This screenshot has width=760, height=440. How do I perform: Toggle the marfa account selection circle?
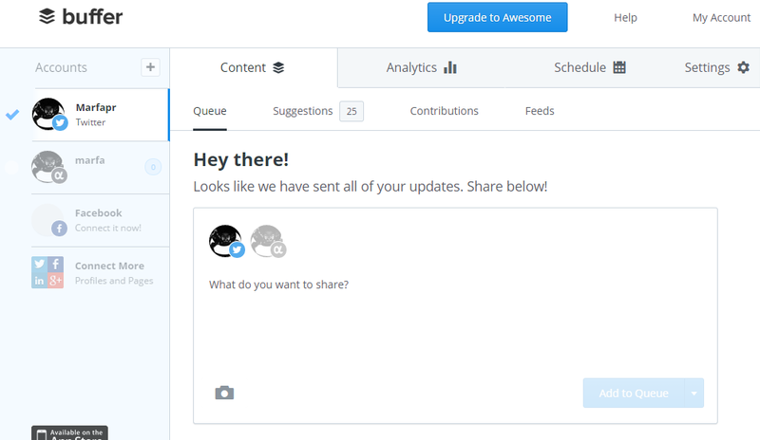11,168
